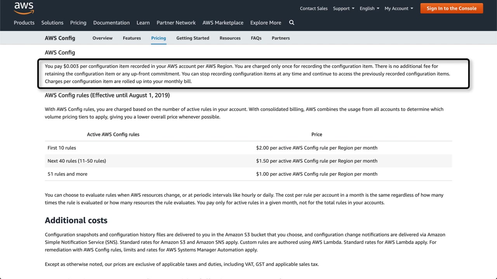Screen dimensions: 497x279
Task: Open the Partner Network menu
Action: pos(176,22)
